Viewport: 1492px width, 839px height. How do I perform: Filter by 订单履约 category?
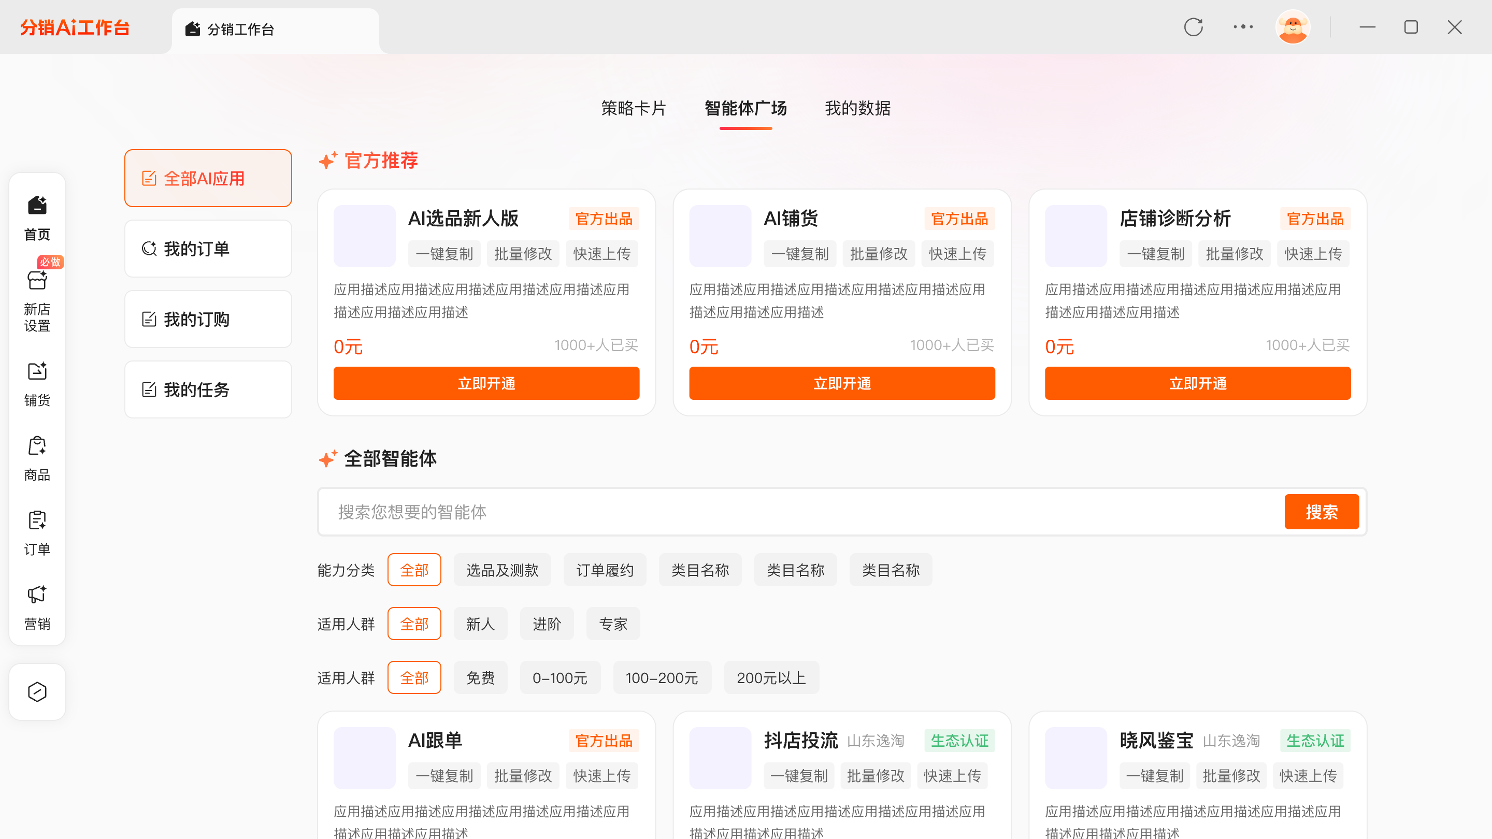coord(605,570)
